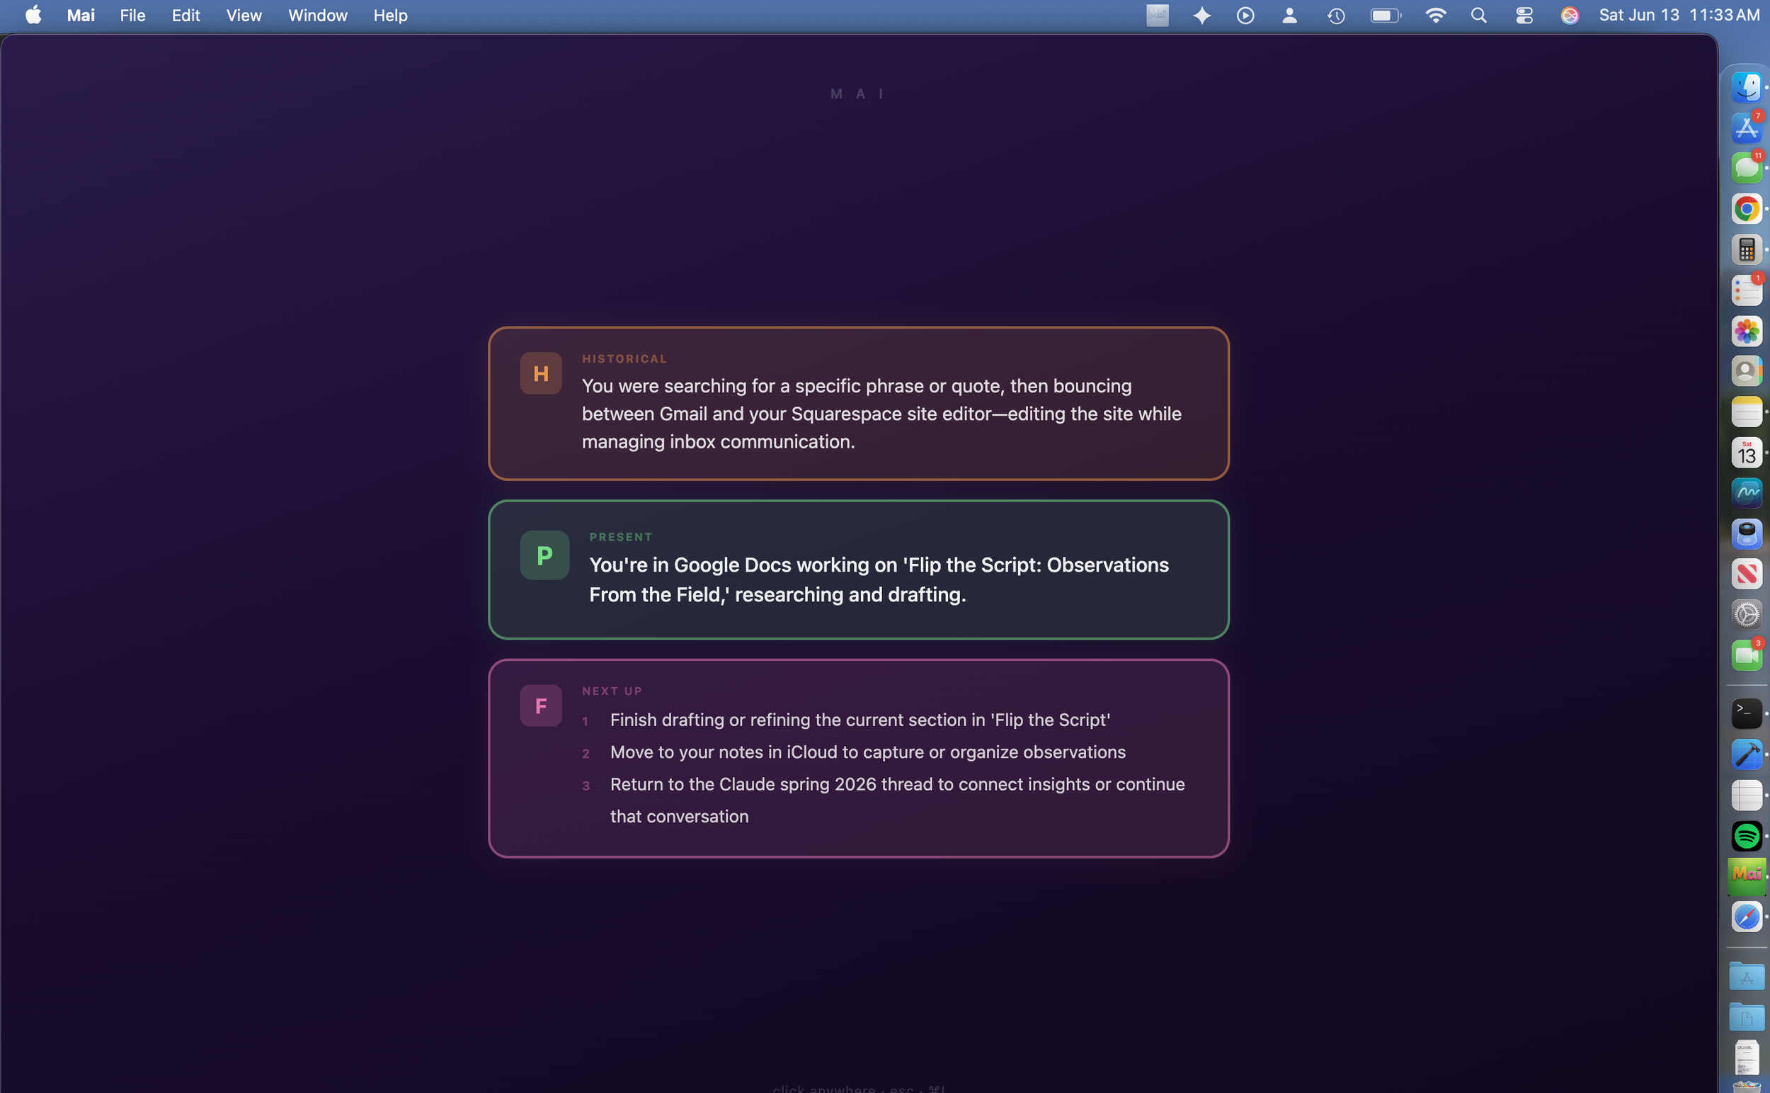The width and height of the screenshot is (1770, 1093).
Task: Click 'Finish drafting or refining the current section' item
Action: 860,720
